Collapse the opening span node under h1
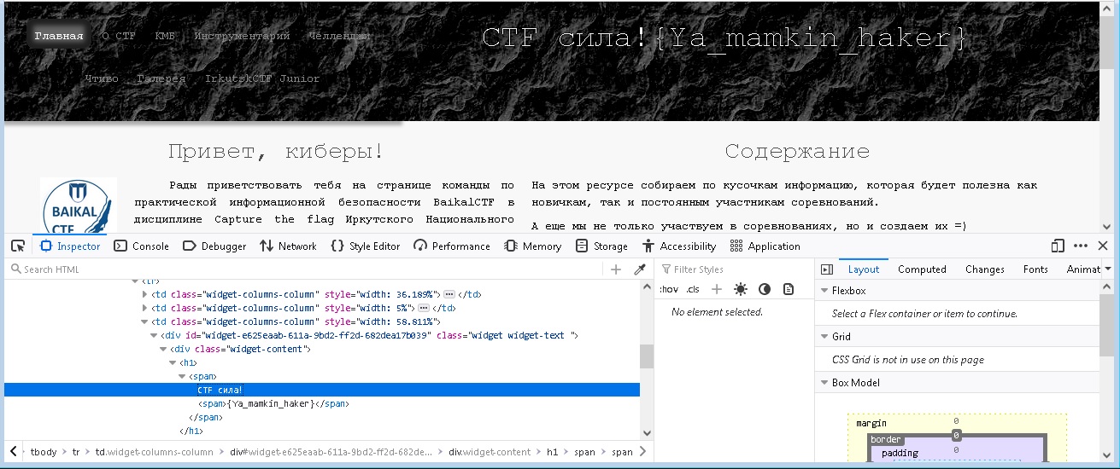The height and width of the screenshot is (469, 1120). [182, 376]
